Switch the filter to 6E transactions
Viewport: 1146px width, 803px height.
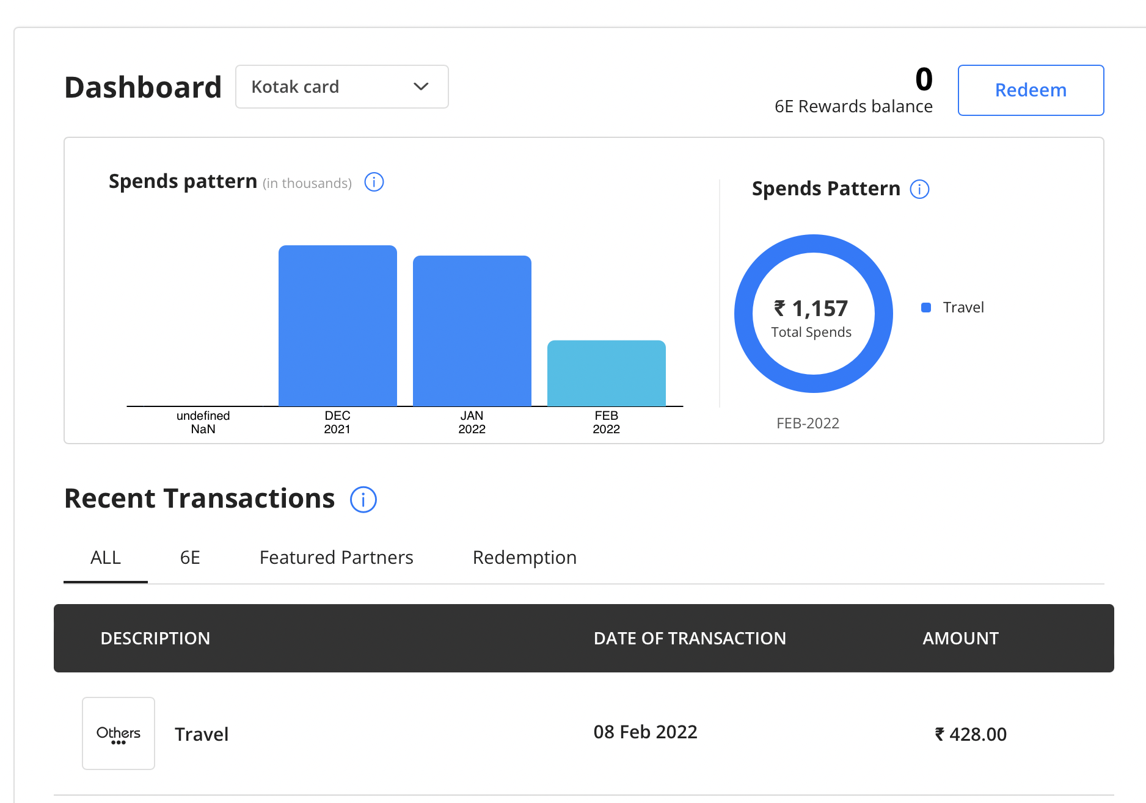189,557
